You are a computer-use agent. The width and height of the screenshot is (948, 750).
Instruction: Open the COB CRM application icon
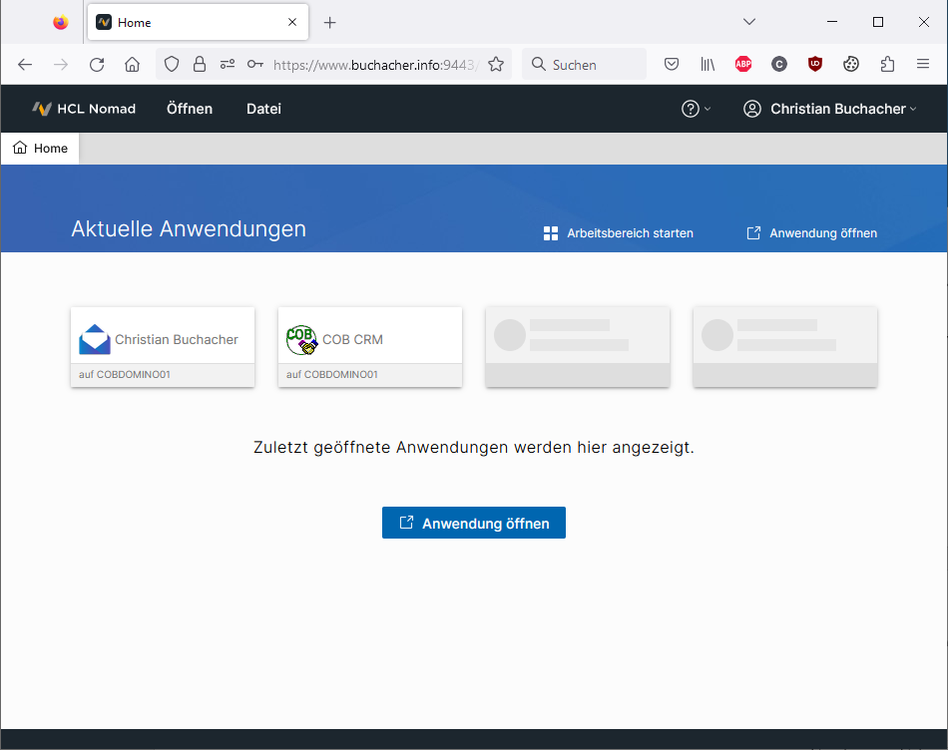point(301,340)
